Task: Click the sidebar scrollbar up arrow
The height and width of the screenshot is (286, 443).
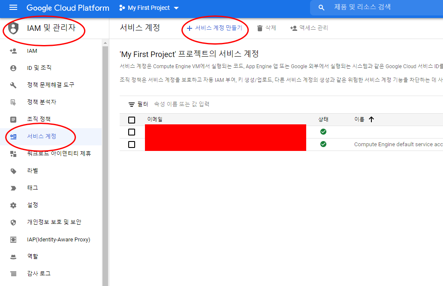Action: click(x=105, y=43)
